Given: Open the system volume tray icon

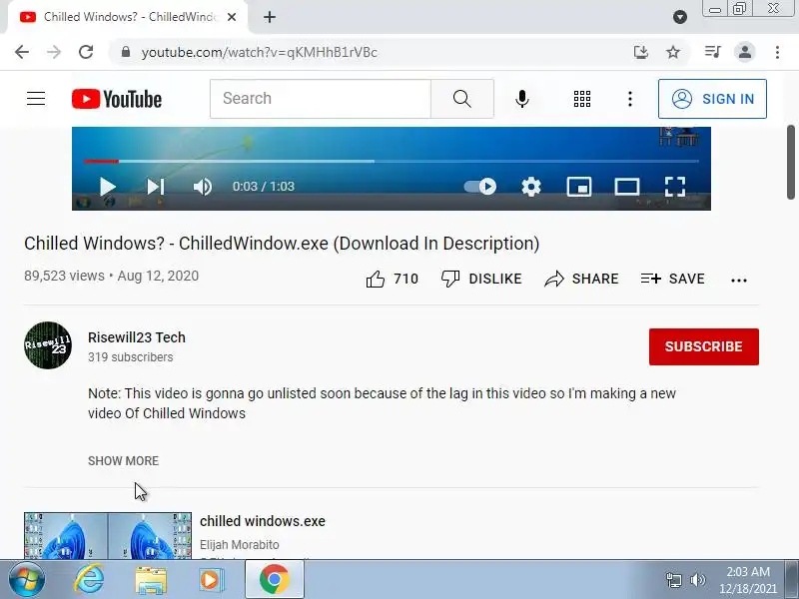Looking at the screenshot, I should pyautogui.click(x=697, y=580).
